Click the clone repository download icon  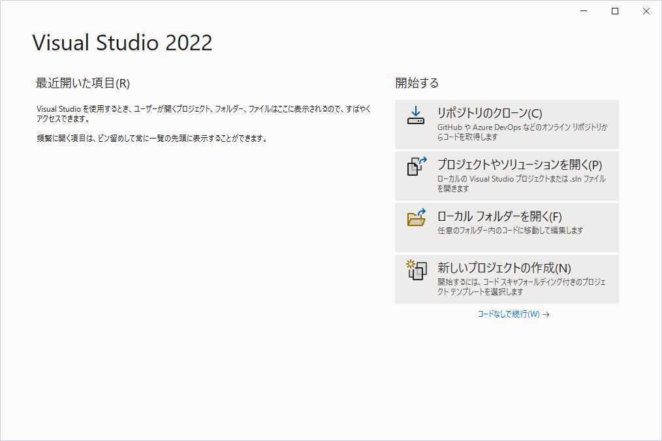[x=416, y=116]
